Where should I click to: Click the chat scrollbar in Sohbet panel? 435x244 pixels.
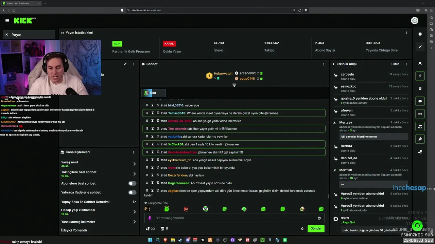pos(328,196)
